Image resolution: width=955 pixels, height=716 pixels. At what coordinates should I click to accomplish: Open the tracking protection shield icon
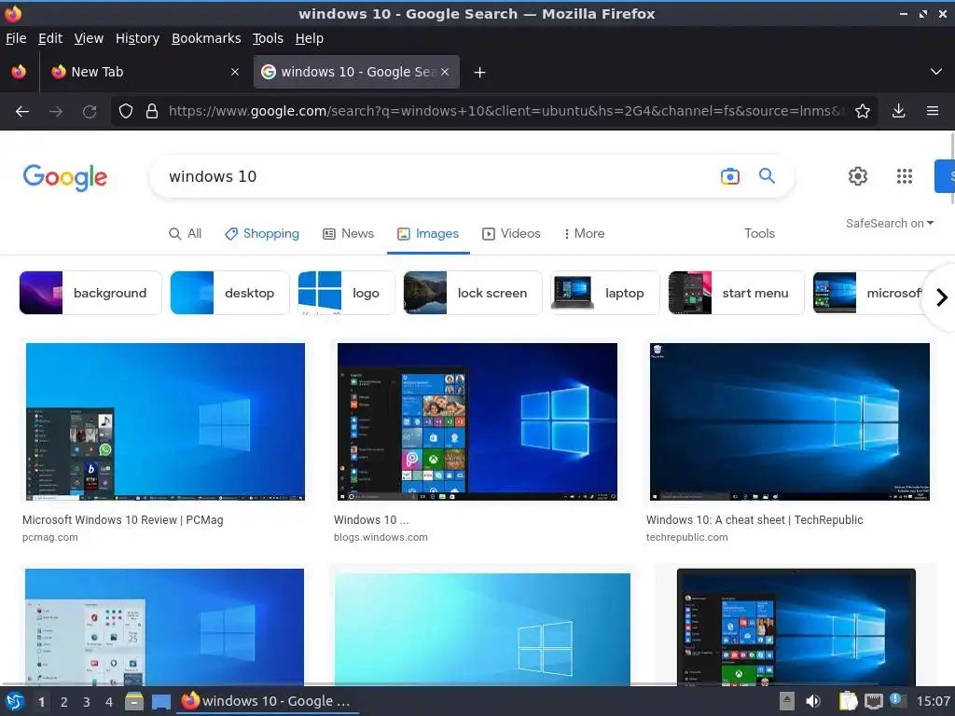tap(126, 112)
